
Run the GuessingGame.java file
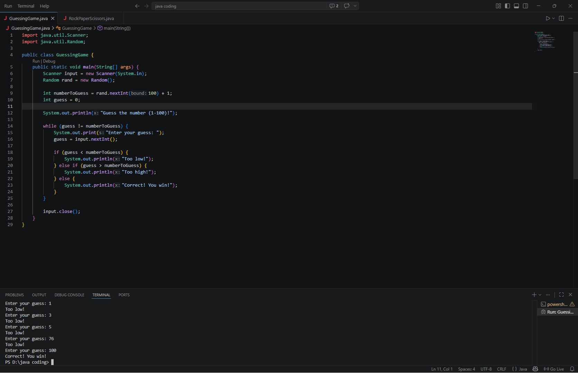click(548, 18)
